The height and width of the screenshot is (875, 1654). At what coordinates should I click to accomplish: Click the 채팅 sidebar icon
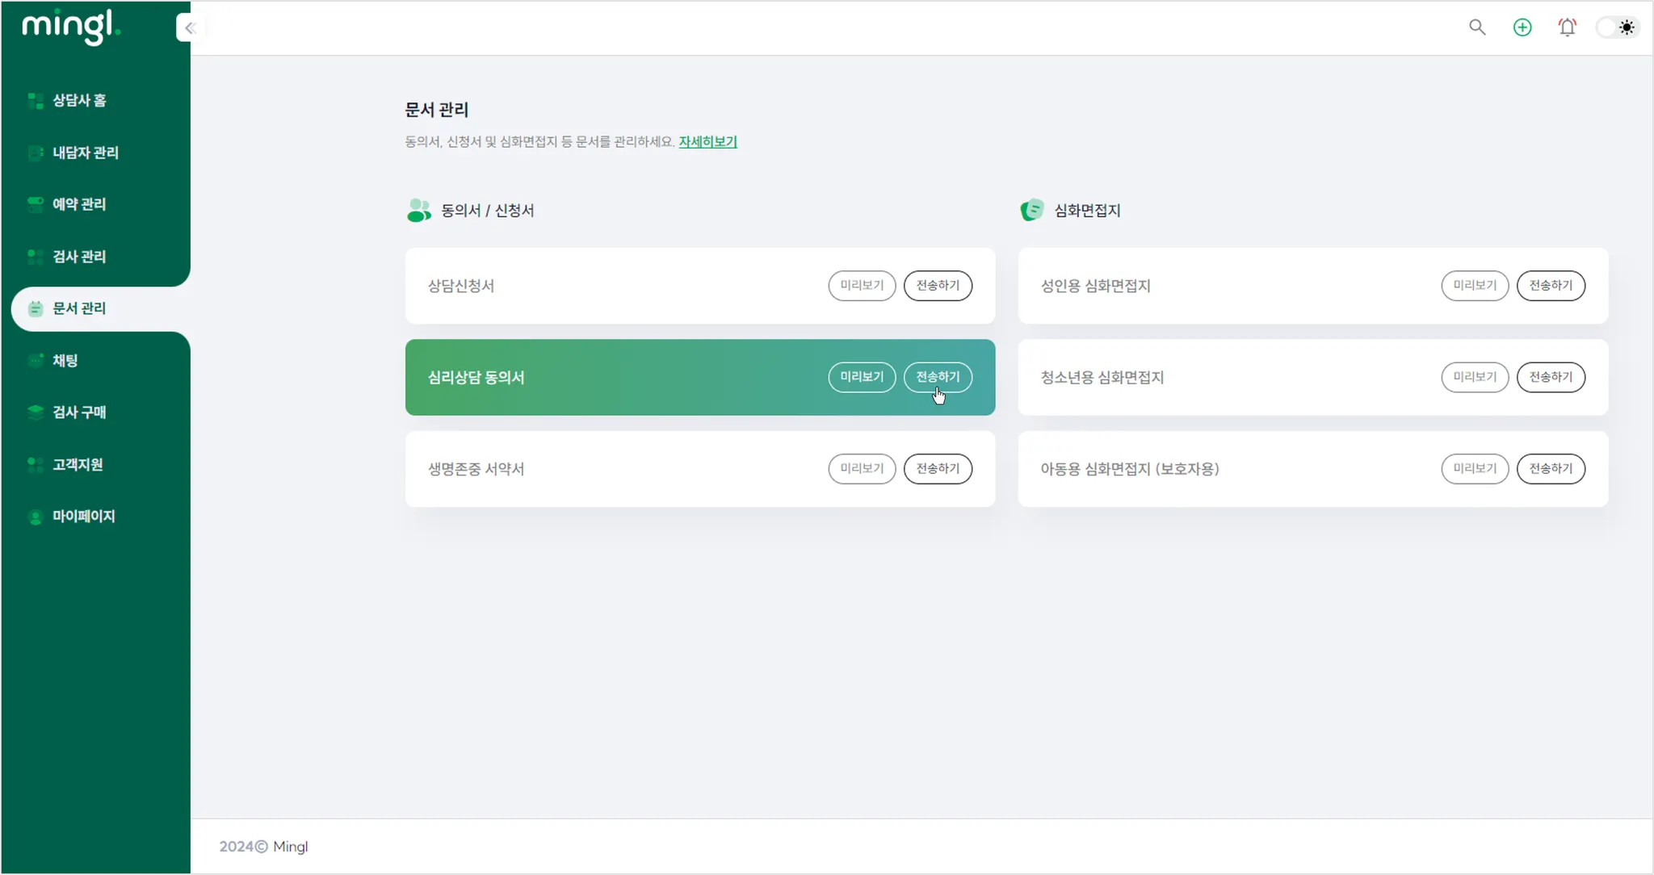coord(36,361)
